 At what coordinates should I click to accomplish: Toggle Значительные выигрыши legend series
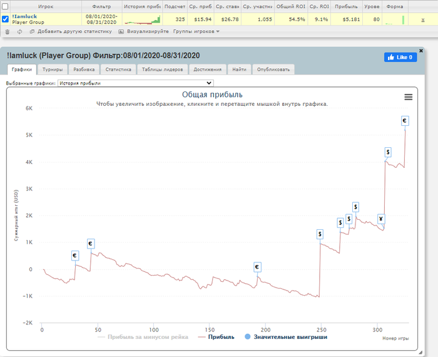[x=286, y=337]
